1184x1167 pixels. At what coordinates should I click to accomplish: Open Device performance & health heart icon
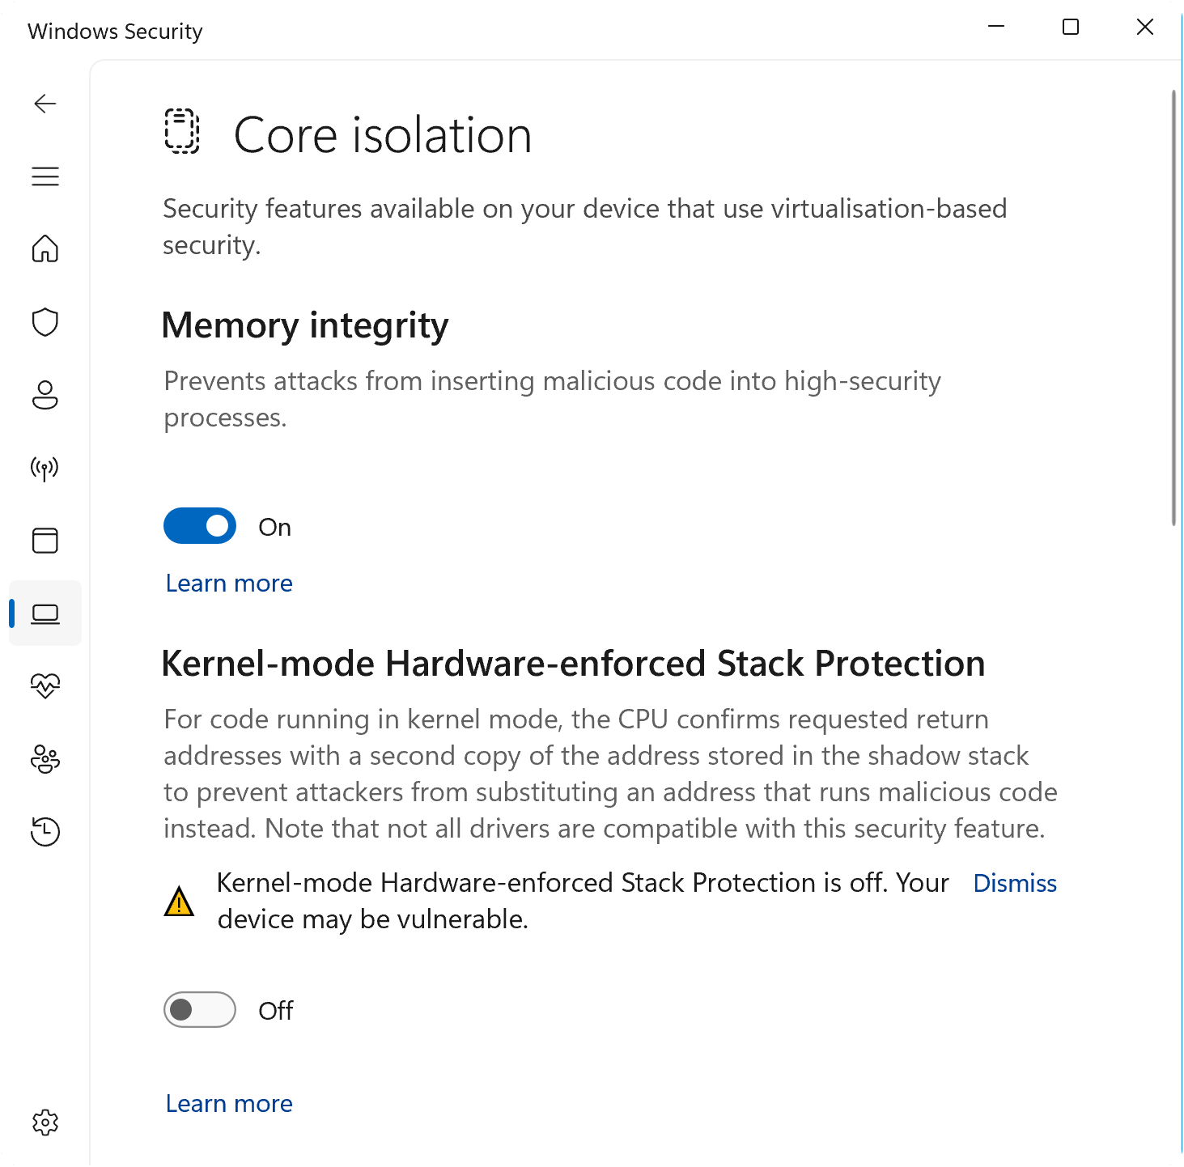45,686
